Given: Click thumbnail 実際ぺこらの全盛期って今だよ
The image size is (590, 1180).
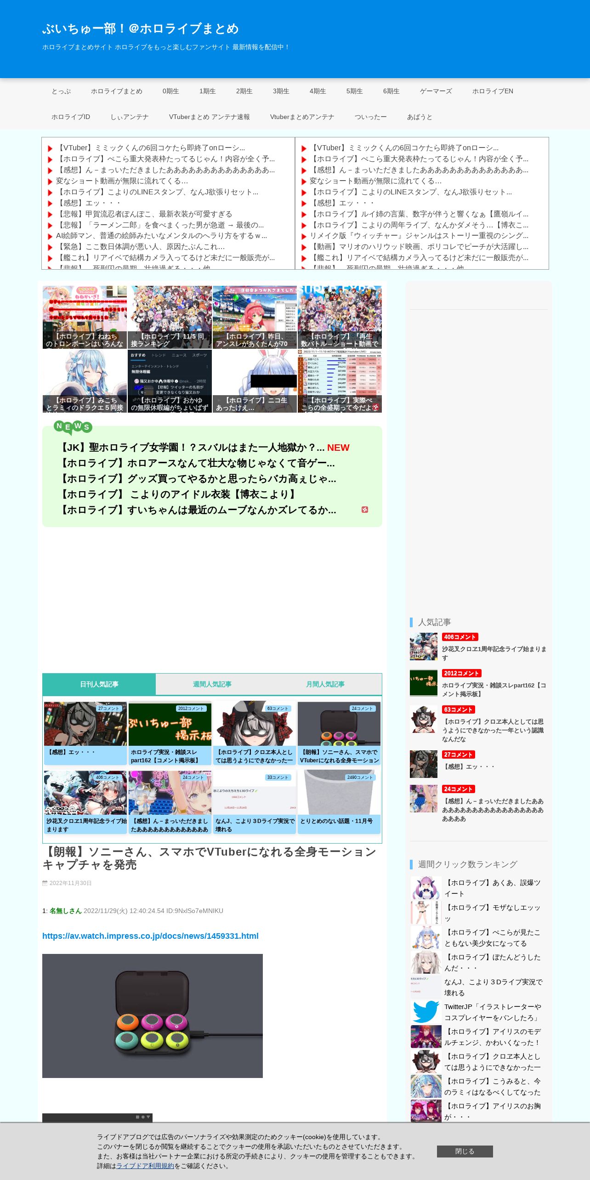Looking at the screenshot, I should (340, 381).
